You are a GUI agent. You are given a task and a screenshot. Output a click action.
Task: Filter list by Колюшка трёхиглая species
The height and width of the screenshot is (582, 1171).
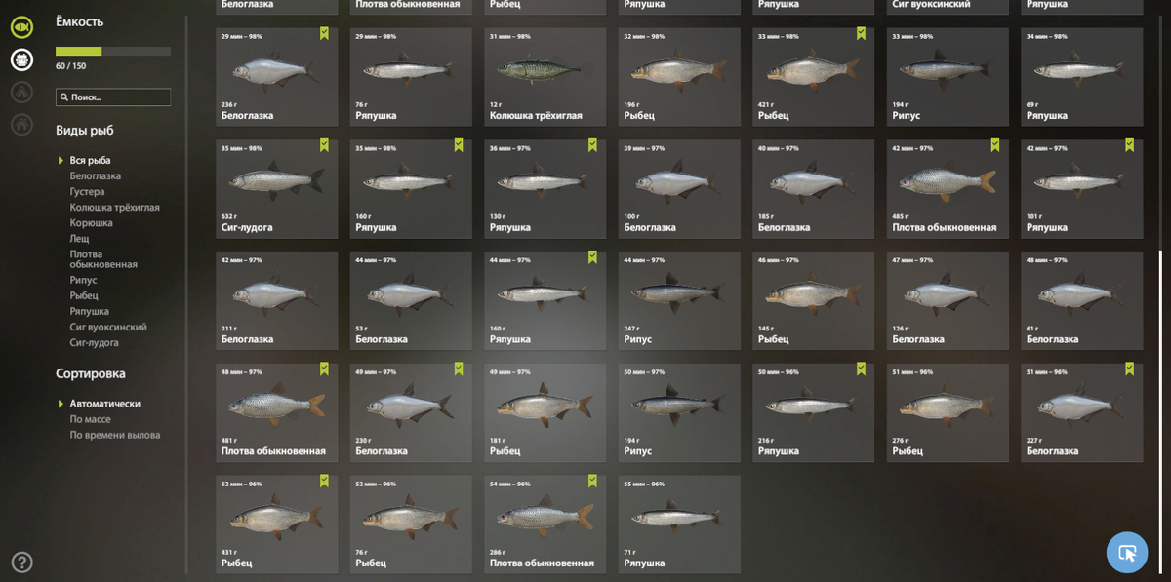114,208
